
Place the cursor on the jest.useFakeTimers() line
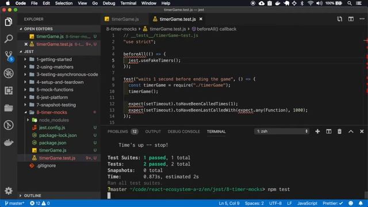pos(155,60)
